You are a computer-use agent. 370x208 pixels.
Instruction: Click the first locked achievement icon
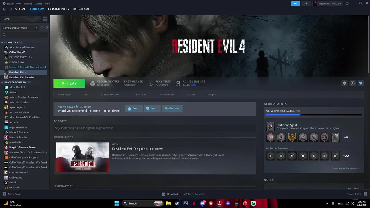click(x=270, y=156)
